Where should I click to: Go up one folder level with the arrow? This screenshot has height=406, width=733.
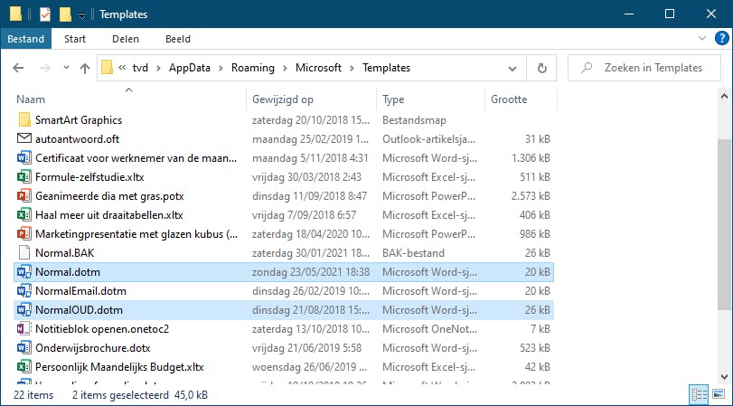coord(85,68)
